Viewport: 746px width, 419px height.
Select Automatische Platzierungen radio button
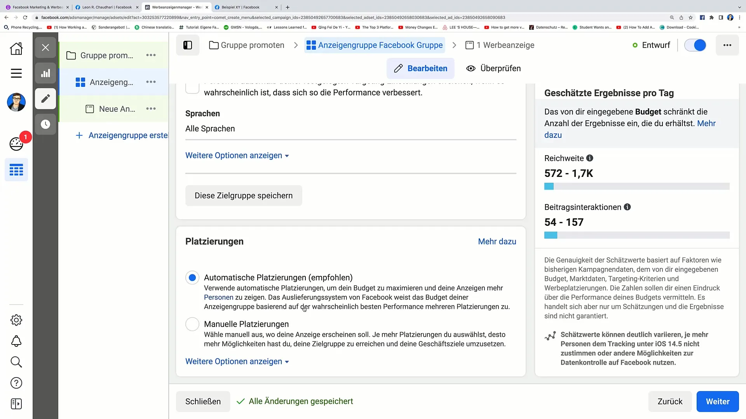[x=192, y=277]
